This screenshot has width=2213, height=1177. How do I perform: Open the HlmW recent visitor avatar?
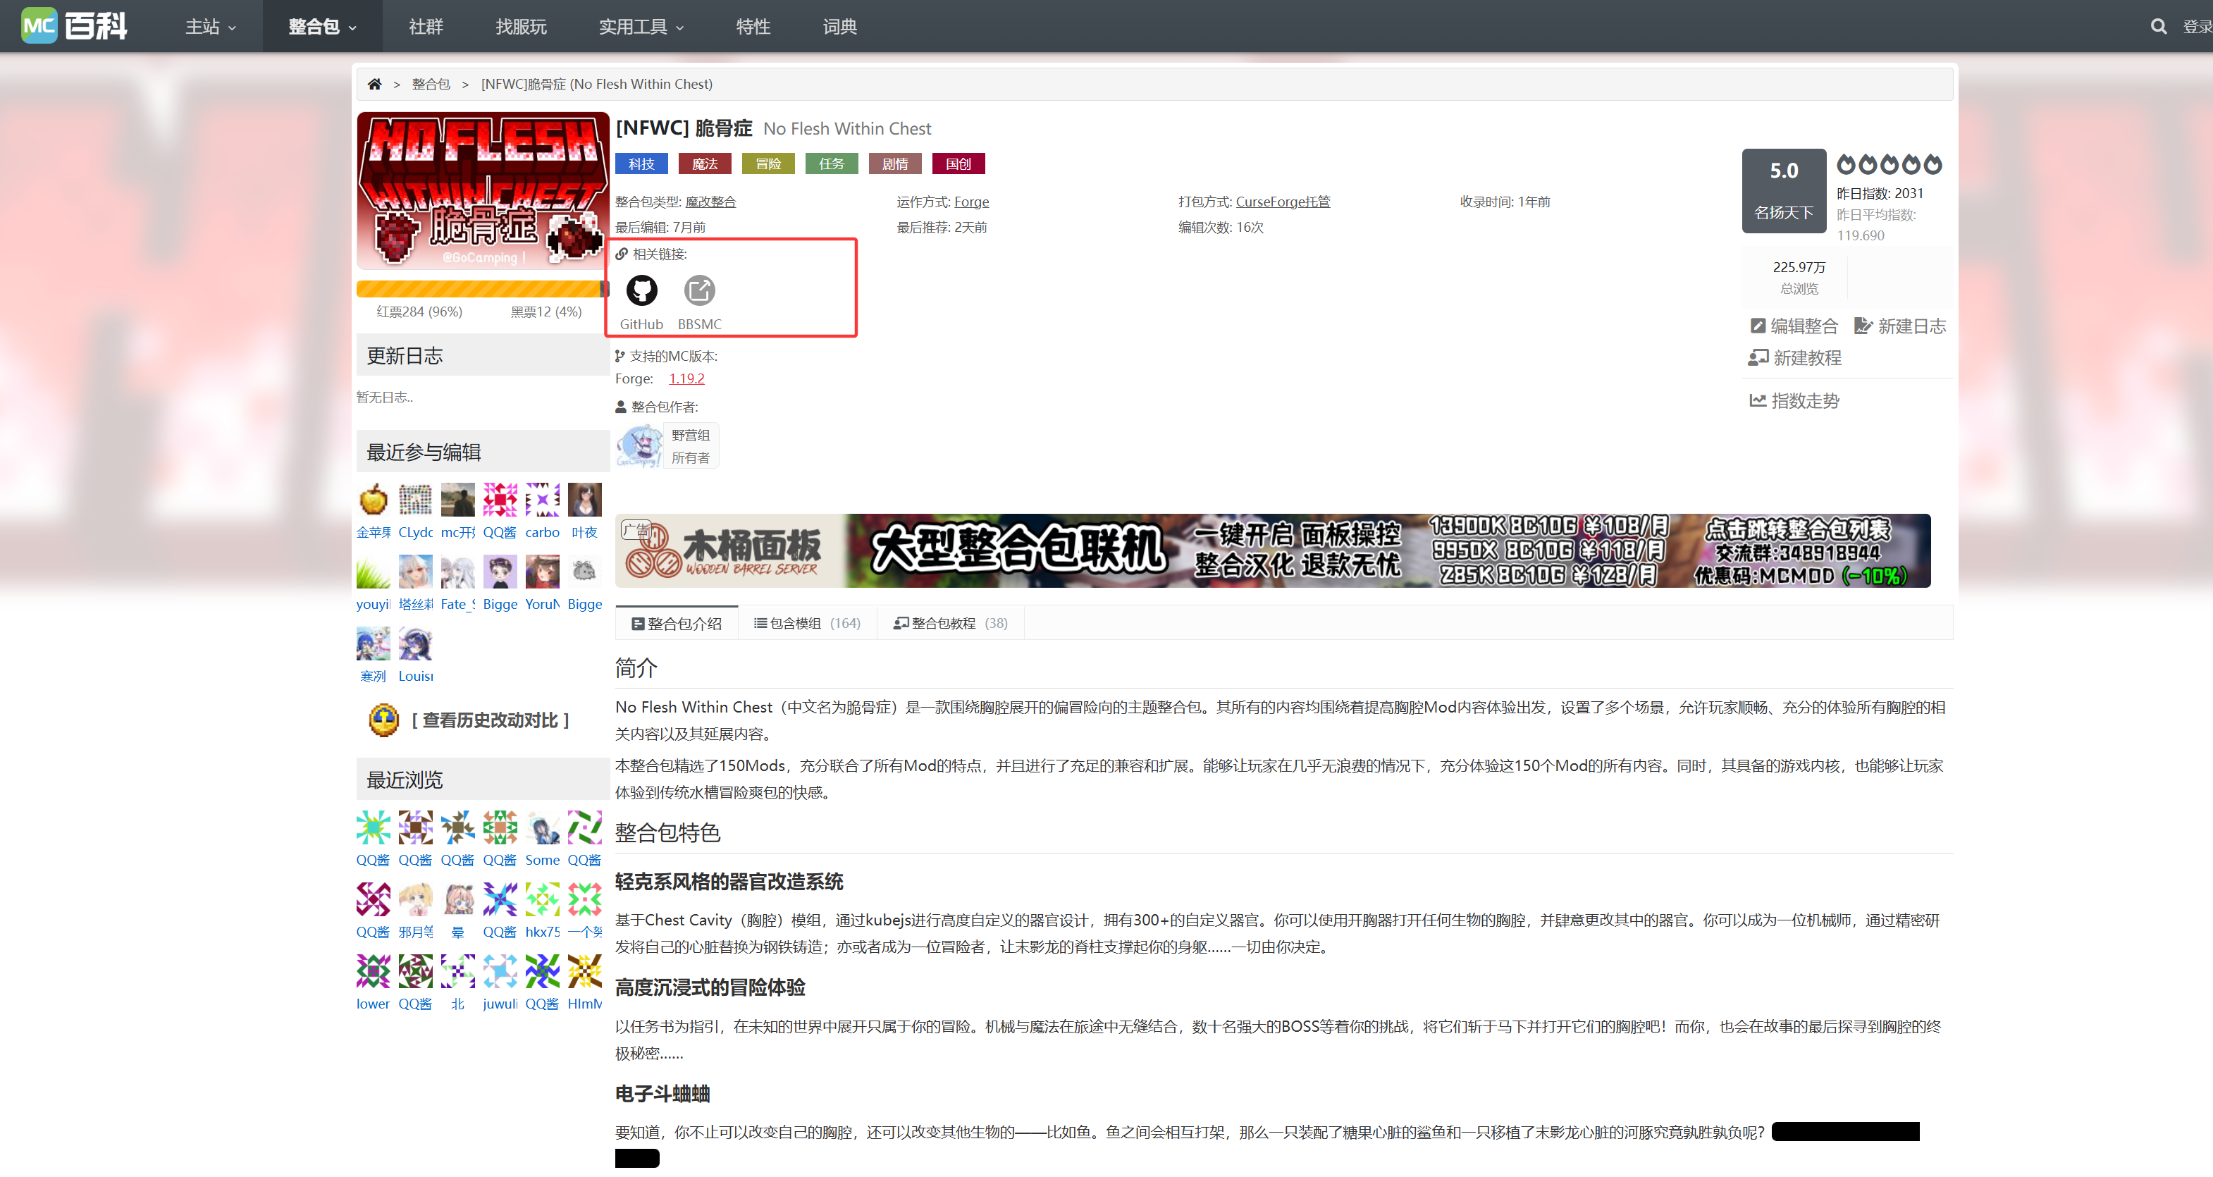585,972
